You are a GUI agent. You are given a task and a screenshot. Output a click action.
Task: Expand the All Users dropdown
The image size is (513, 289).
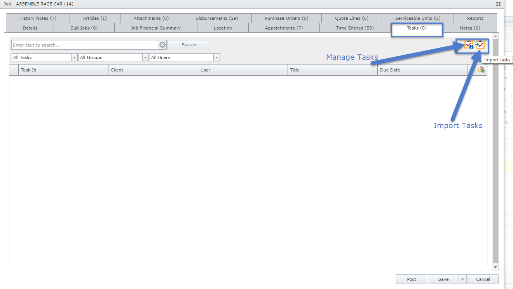click(216, 57)
